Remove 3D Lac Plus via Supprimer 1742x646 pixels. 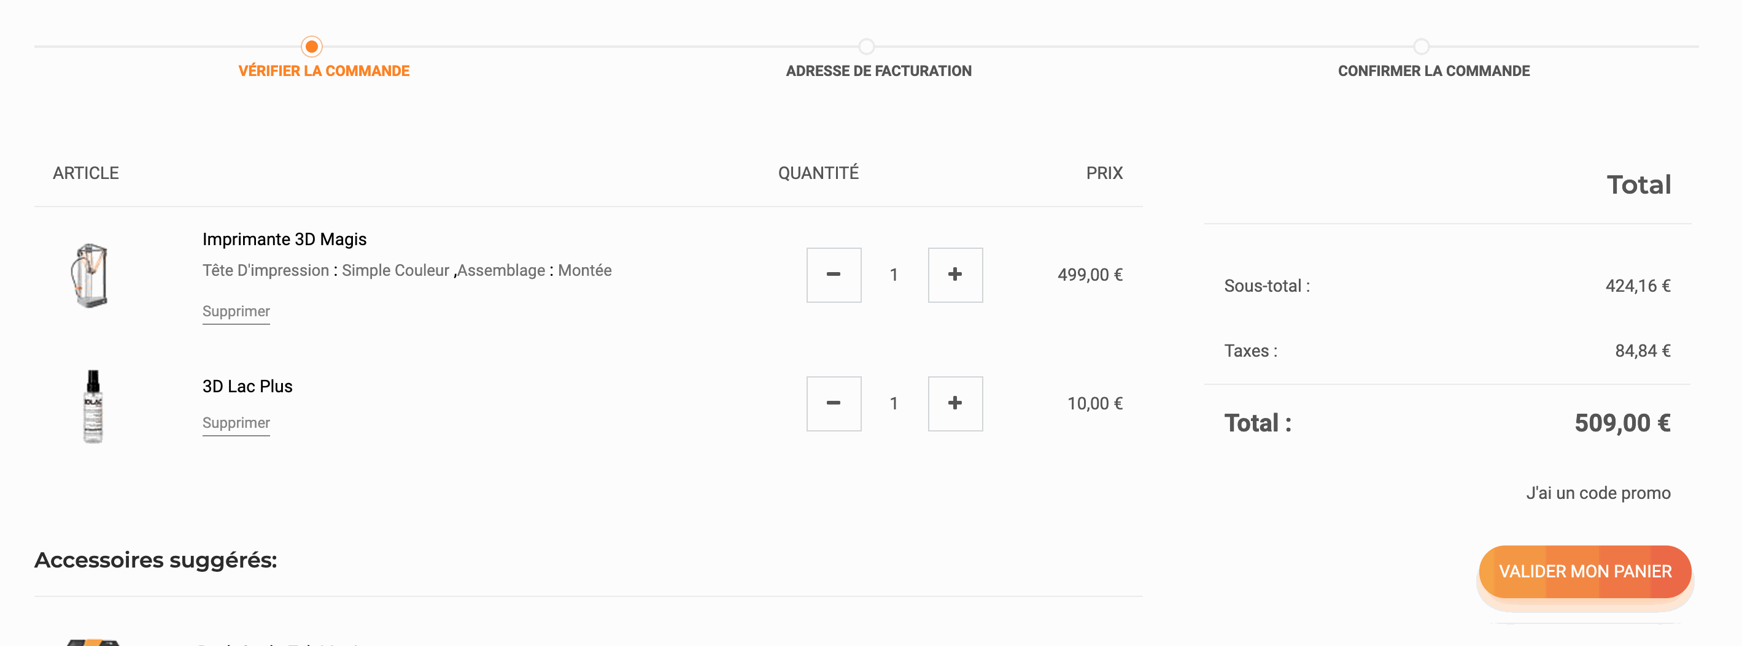(x=236, y=422)
